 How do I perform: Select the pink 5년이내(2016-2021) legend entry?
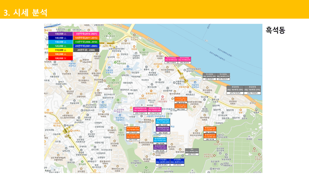pyautogui.click(x=86, y=34)
